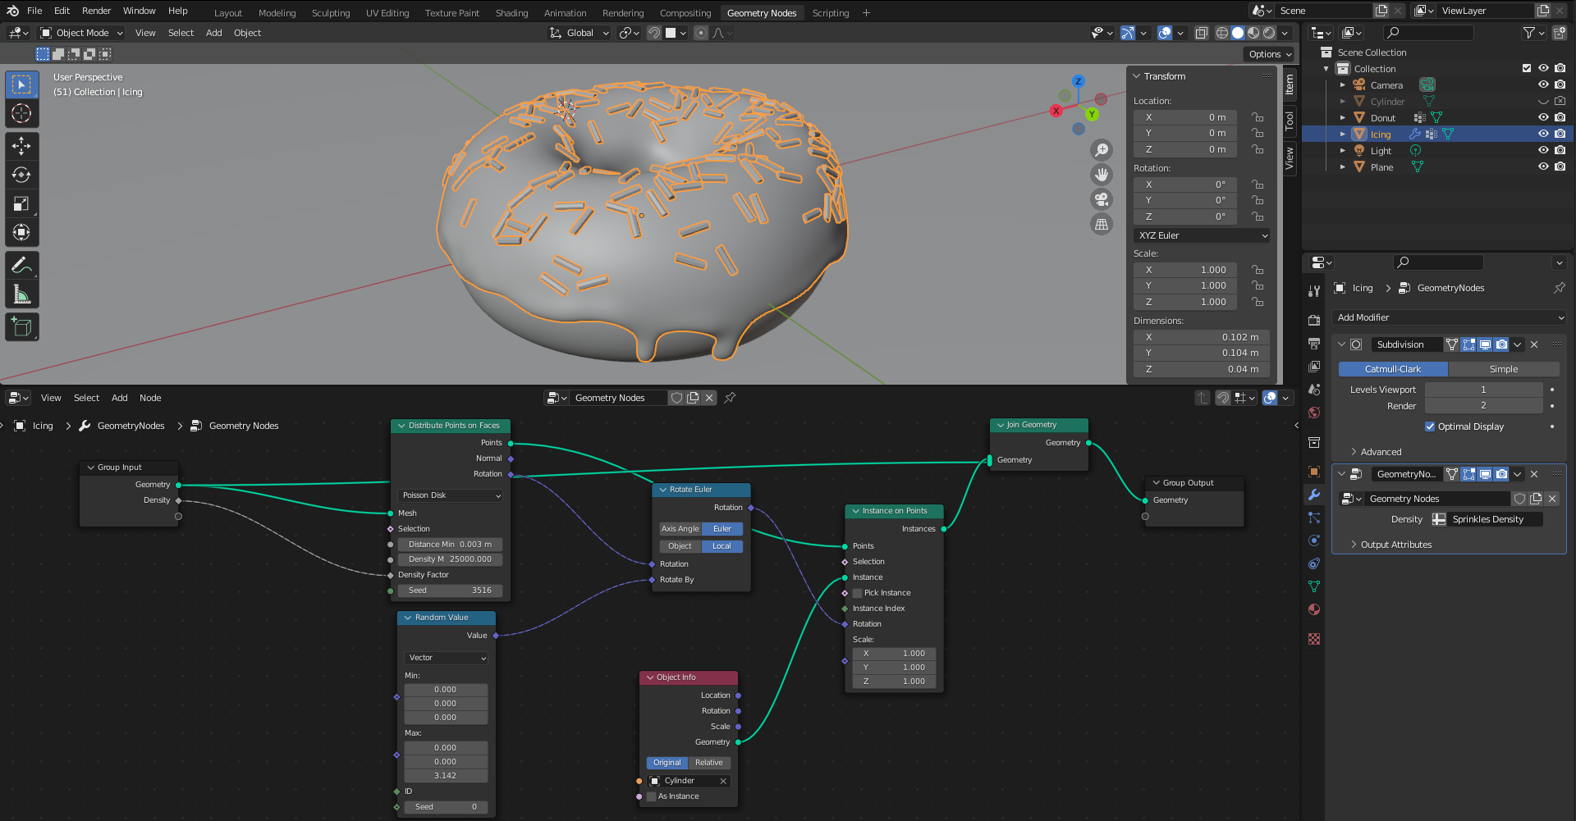Open the Modifier properties wrench tab
The width and height of the screenshot is (1576, 821).
click(1314, 495)
